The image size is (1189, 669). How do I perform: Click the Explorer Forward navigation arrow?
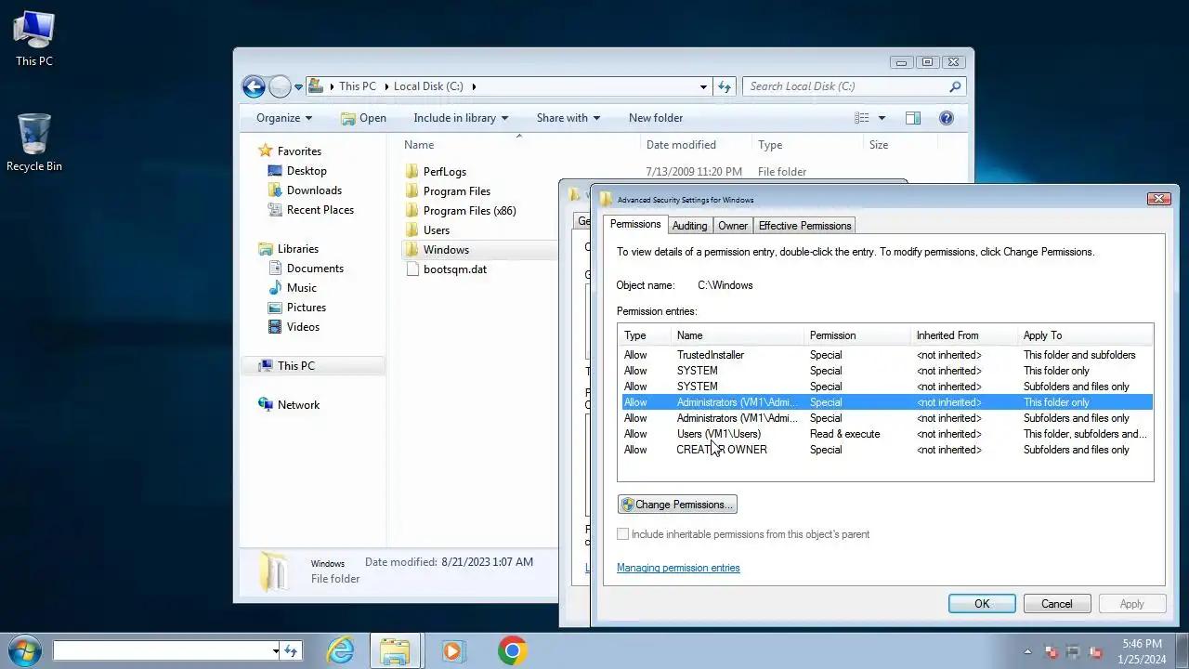click(x=280, y=87)
